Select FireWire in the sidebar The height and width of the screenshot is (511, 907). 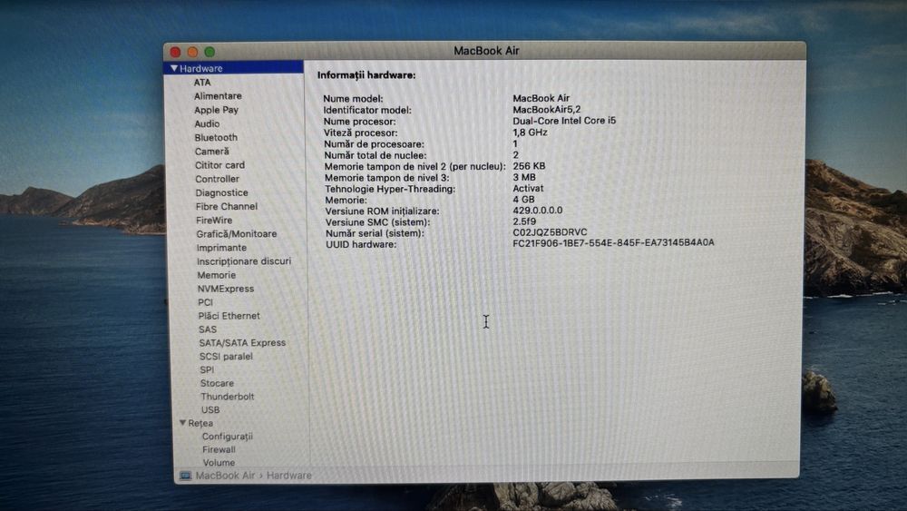tap(214, 221)
